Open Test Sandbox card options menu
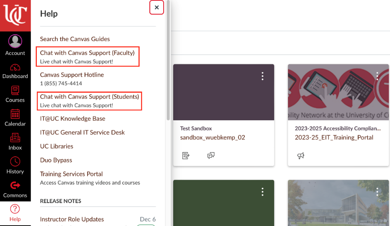 click(262, 76)
